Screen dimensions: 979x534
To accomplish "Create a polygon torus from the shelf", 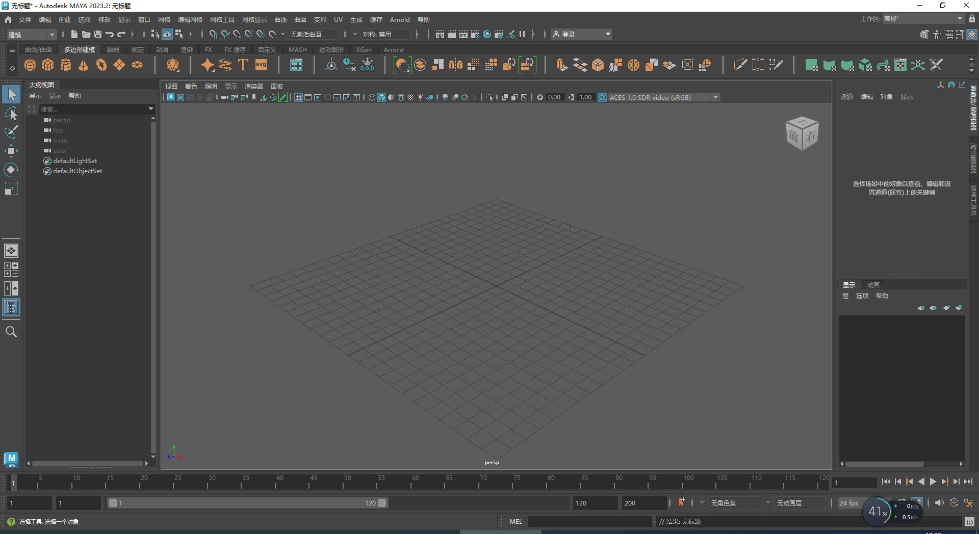I will point(101,65).
